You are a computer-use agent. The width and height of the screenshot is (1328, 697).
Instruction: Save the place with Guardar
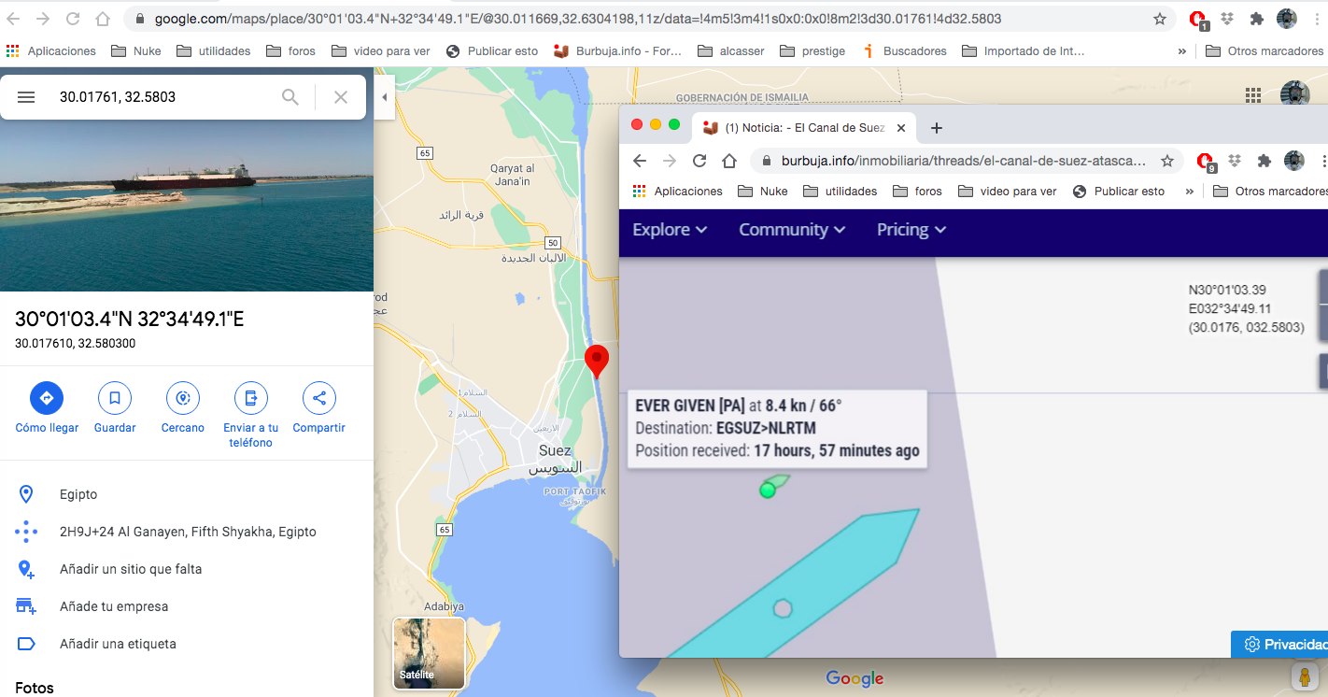pyautogui.click(x=115, y=398)
